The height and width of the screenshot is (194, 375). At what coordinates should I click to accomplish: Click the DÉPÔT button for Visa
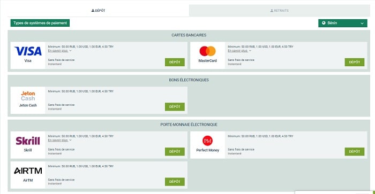pyautogui.click(x=175, y=62)
